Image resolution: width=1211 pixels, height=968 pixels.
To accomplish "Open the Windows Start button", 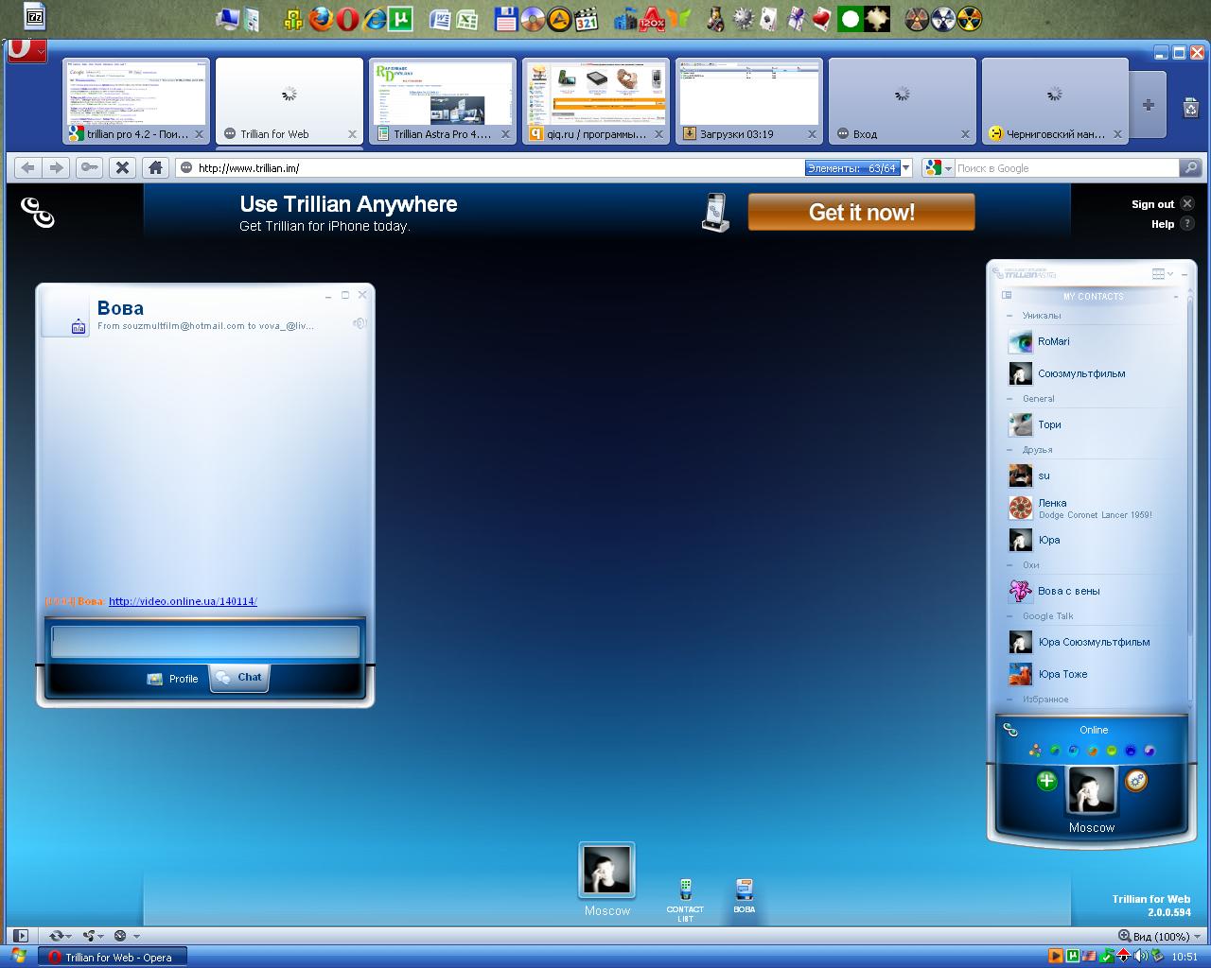I will point(17,957).
